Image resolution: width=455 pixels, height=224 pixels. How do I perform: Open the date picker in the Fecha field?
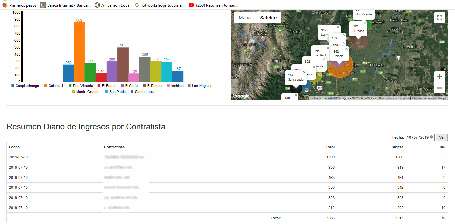point(417,137)
